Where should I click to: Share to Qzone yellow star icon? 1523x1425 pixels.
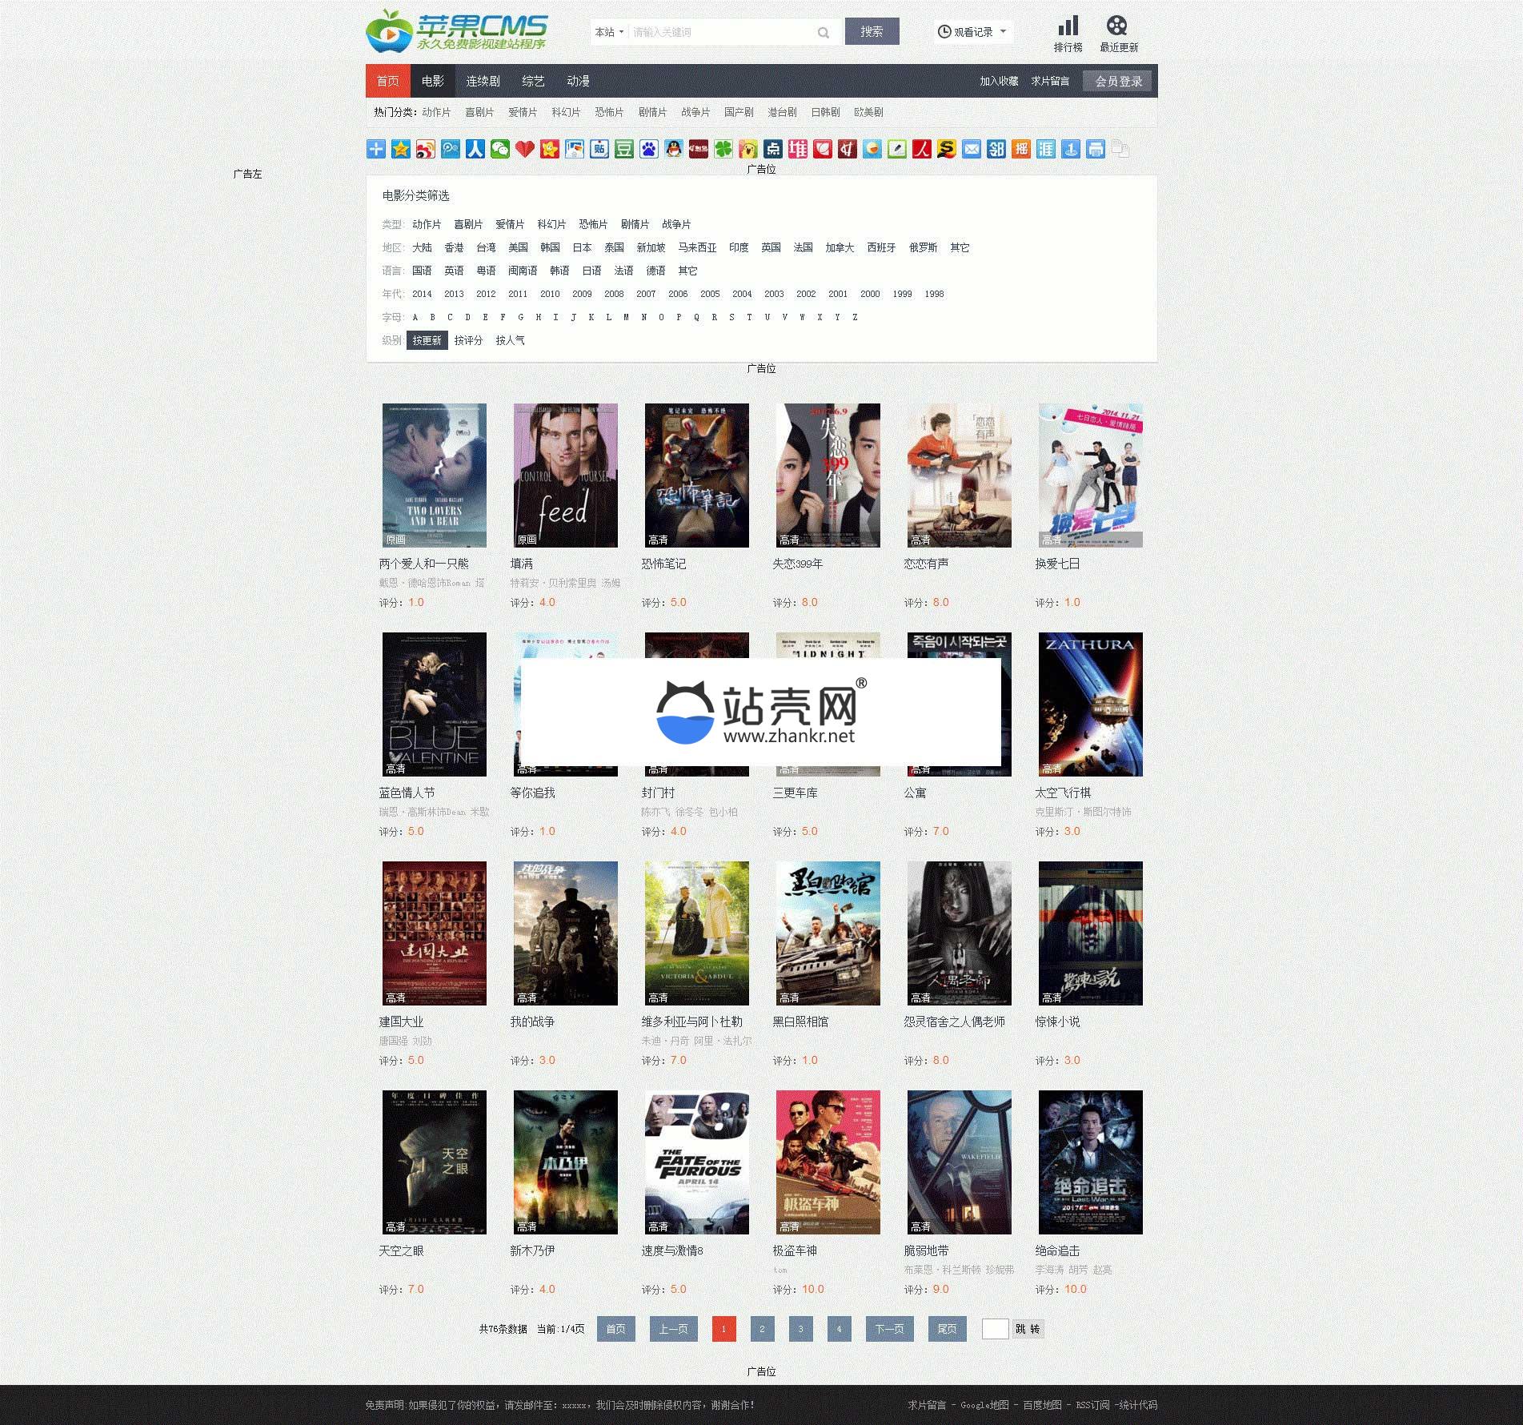[x=400, y=149]
